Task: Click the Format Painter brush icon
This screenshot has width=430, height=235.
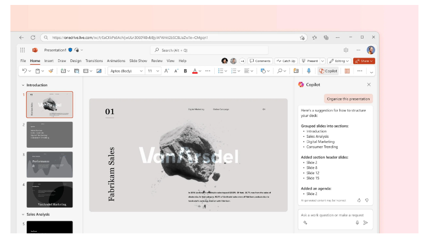Action: pyautogui.click(x=51, y=71)
